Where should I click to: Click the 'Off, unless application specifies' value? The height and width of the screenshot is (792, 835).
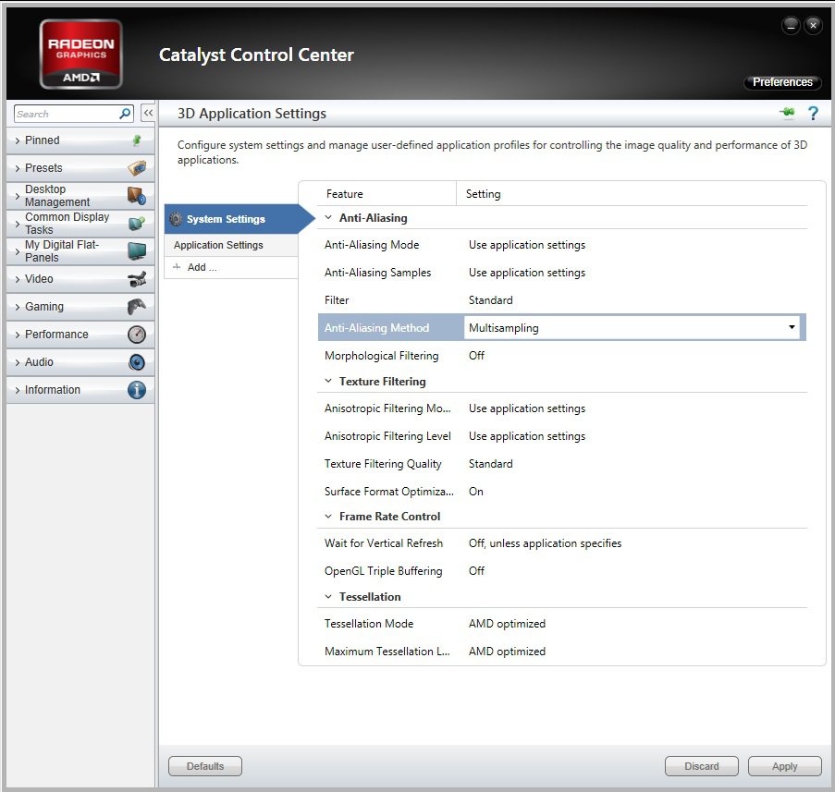coord(545,542)
